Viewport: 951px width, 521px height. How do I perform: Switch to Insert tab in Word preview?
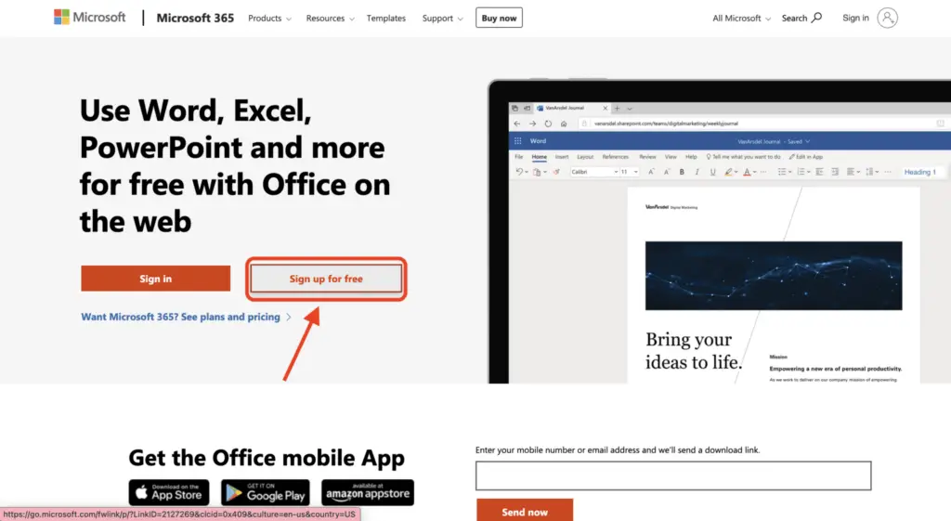click(562, 156)
